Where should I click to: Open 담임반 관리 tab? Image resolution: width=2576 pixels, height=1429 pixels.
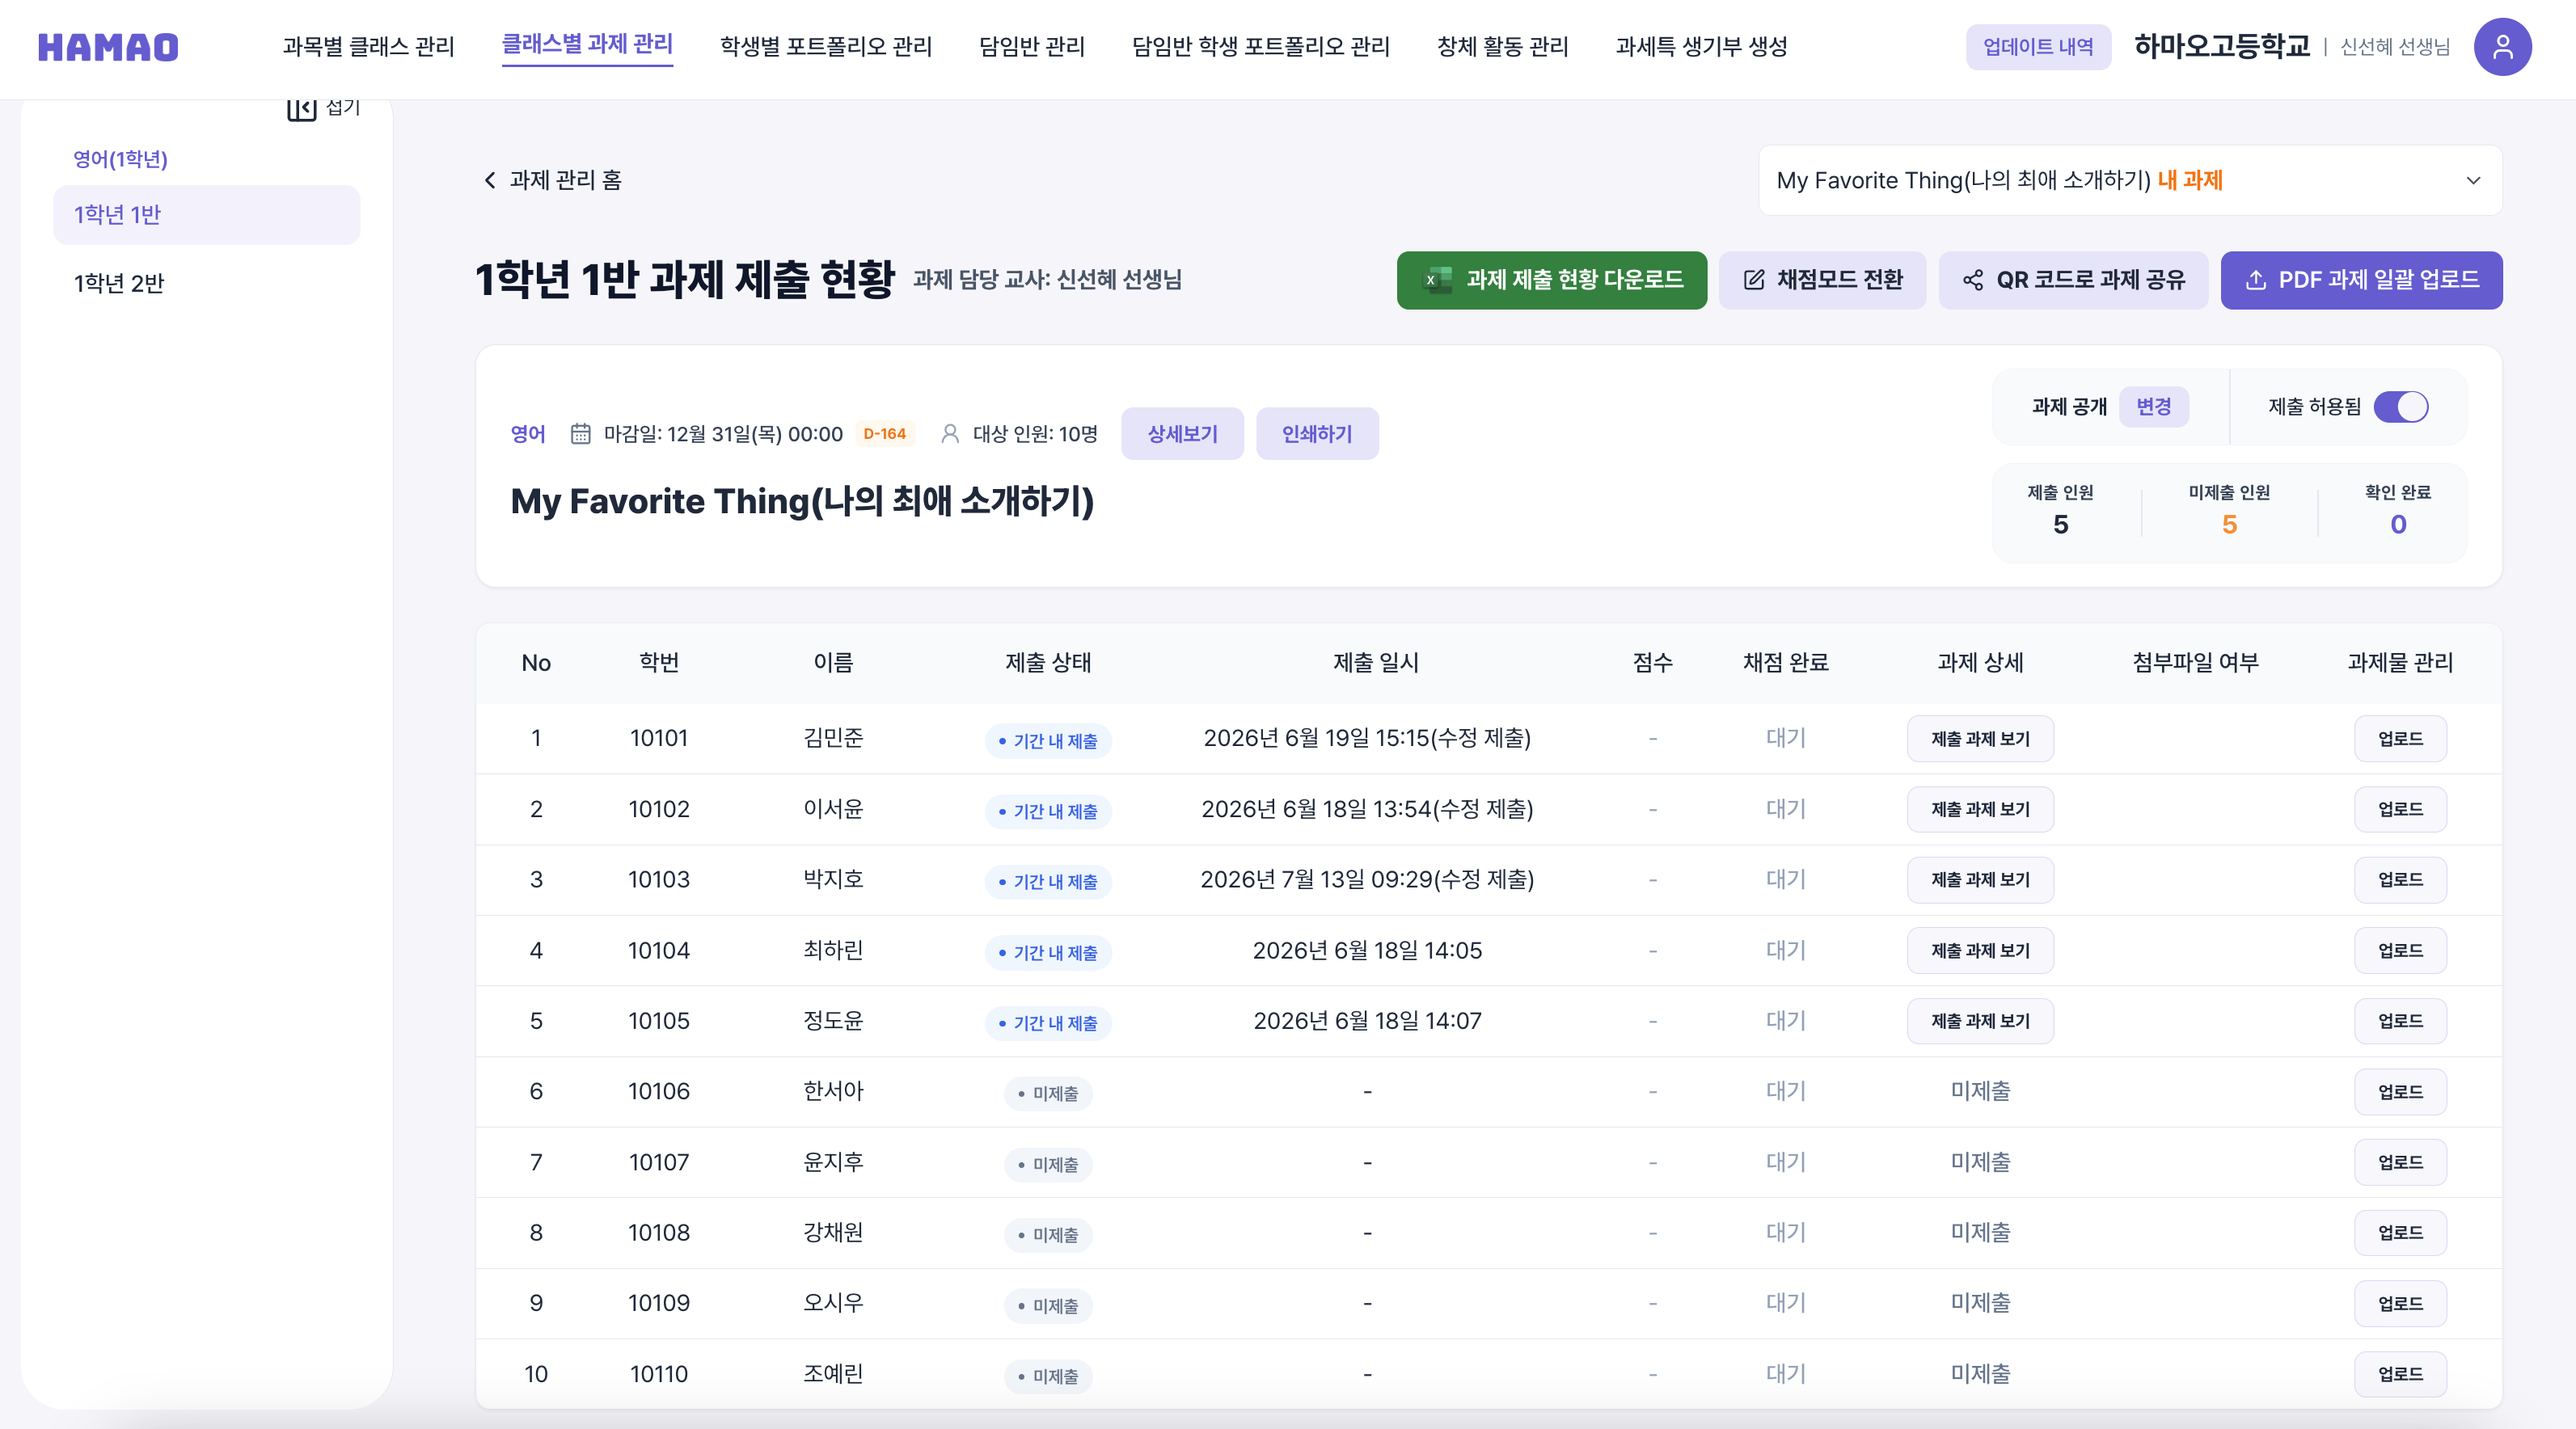click(x=1032, y=47)
